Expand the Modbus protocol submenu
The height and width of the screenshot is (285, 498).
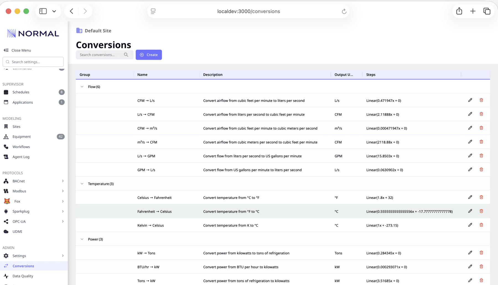[63, 191]
